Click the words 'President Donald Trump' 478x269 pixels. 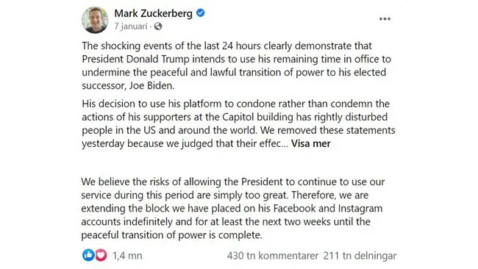(135, 59)
